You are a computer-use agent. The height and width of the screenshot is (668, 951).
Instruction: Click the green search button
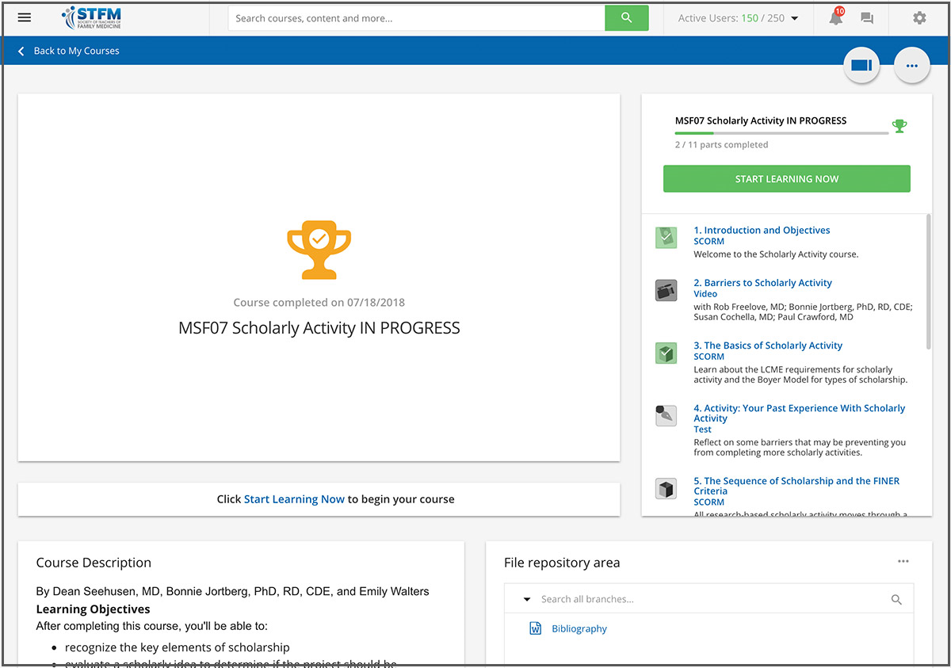coord(627,18)
